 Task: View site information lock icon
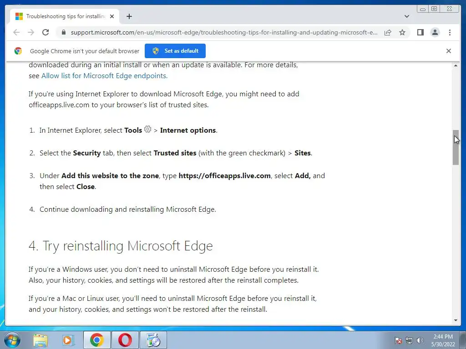click(x=64, y=32)
